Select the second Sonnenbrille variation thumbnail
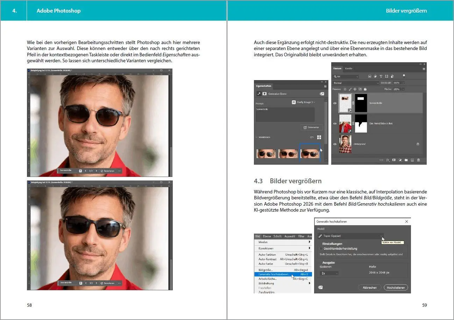 (288, 154)
